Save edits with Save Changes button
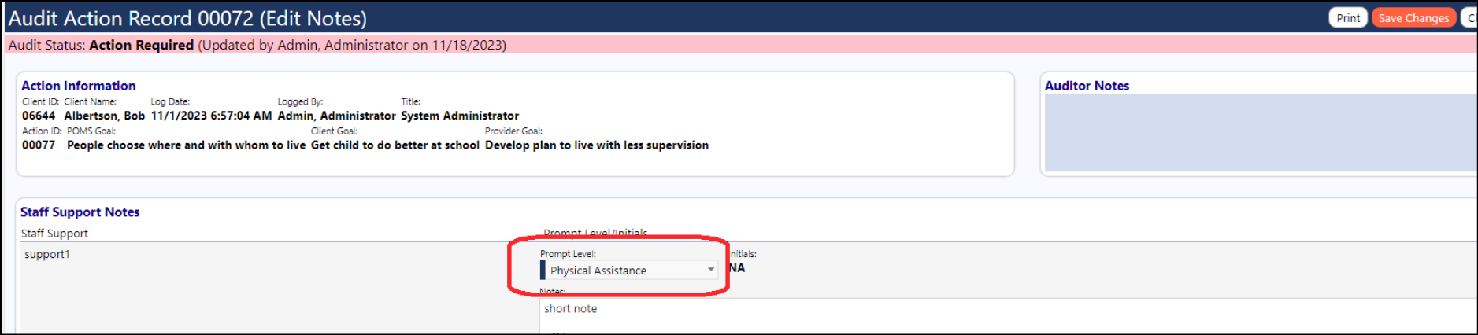This screenshot has height=335, width=1478. (x=1413, y=18)
